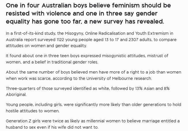Click the word "Aboriginal"
This screenshot has height=131, width=188.
[16, 95]
